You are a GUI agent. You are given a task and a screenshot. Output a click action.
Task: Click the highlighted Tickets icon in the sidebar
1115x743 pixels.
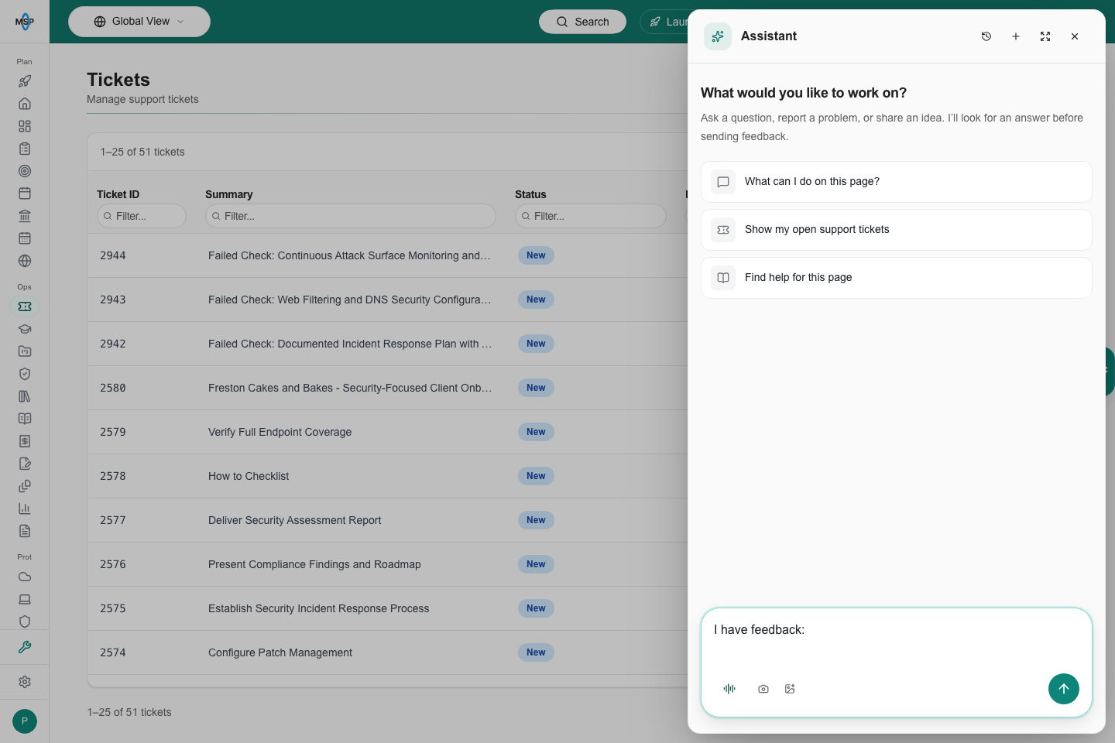point(25,306)
